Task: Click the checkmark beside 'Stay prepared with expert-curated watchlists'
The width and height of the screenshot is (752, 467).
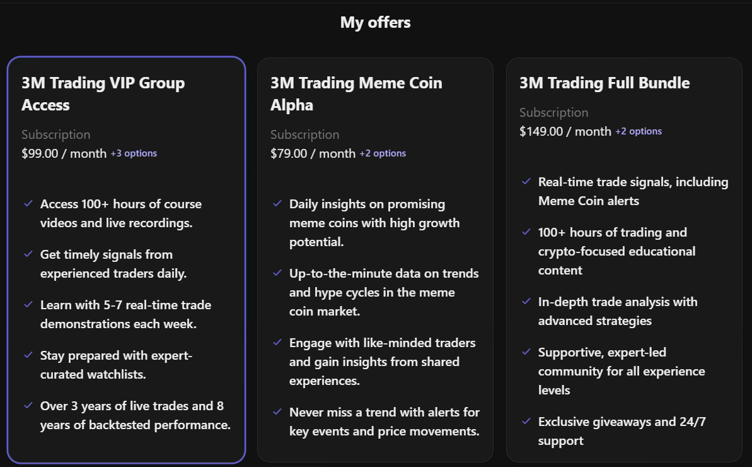Action: [27, 355]
